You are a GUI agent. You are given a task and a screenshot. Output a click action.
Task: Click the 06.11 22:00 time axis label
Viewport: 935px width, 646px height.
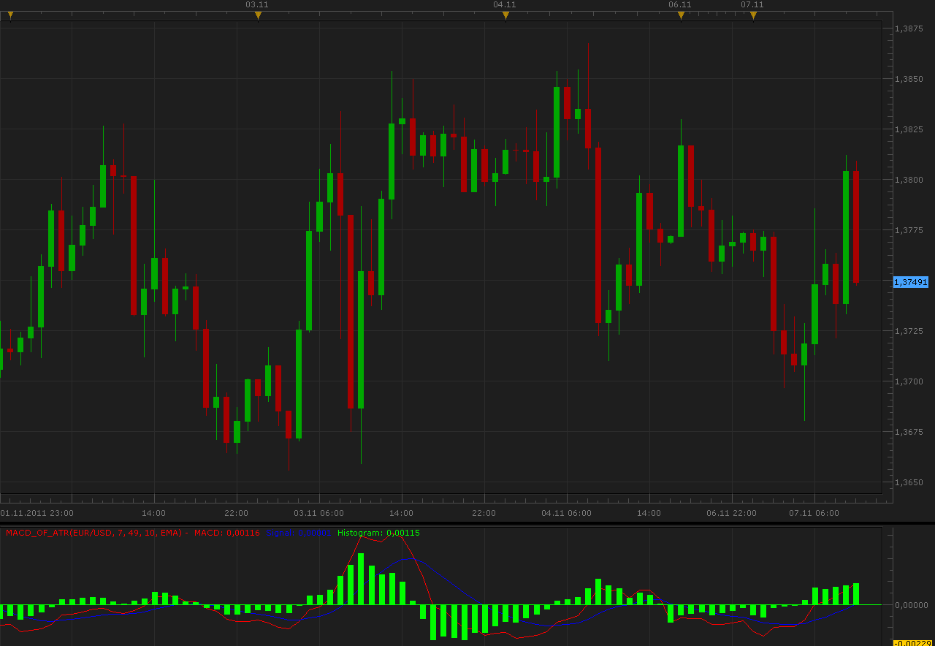coord(731,513)
